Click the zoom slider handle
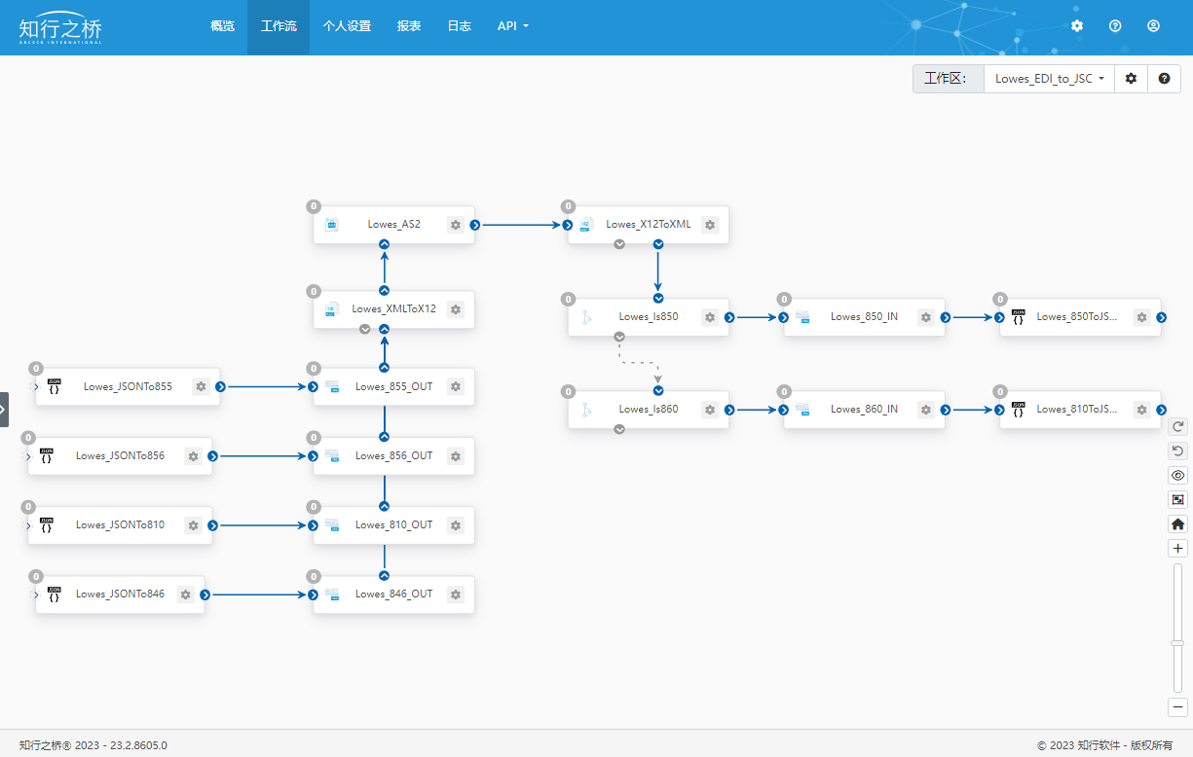 [1177, 642]
